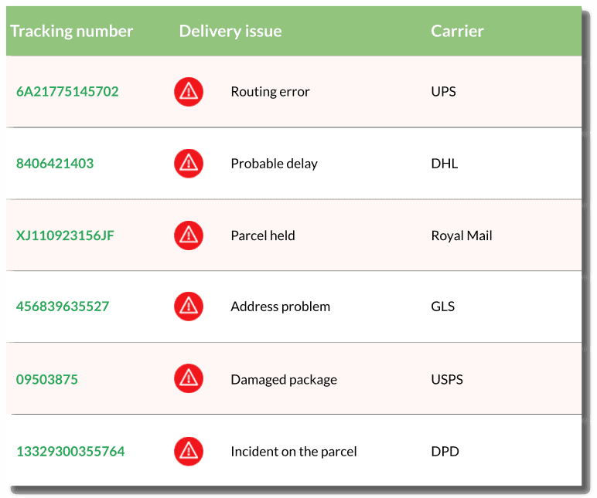Select the Royal Mail carrier cell
The width and height of the screenshot is (597, 498).
(x=462, y=235)
